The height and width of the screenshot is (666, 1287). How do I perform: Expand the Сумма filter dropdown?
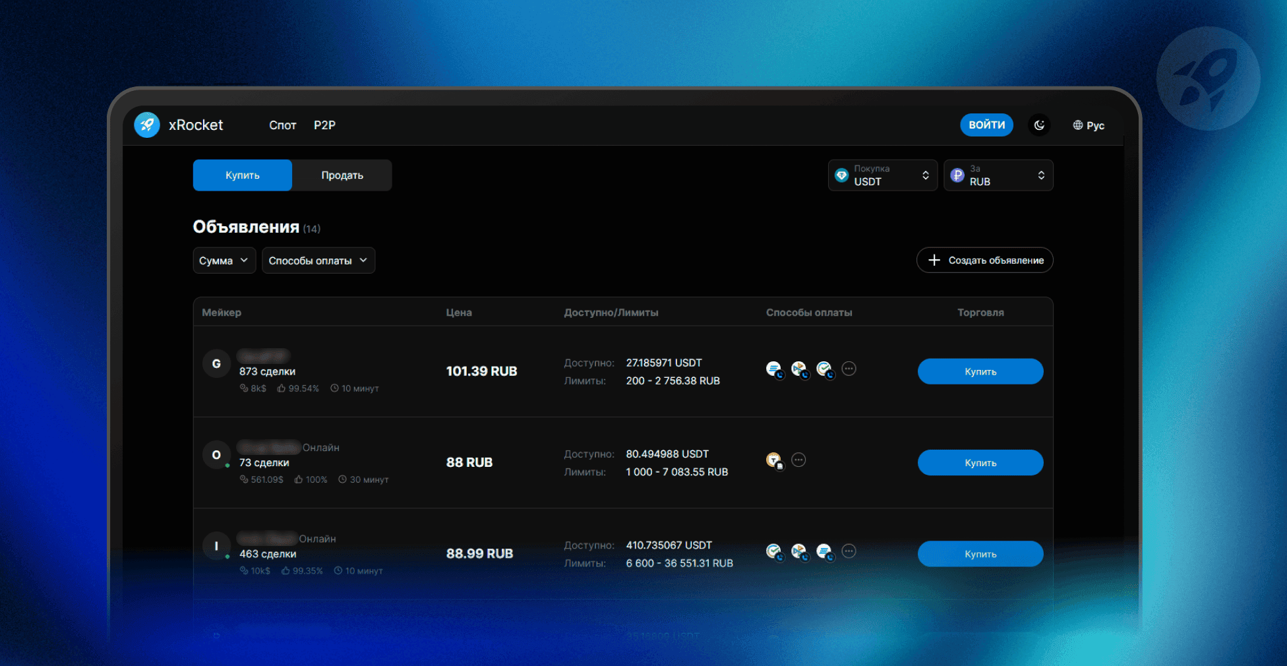point(224,260)
